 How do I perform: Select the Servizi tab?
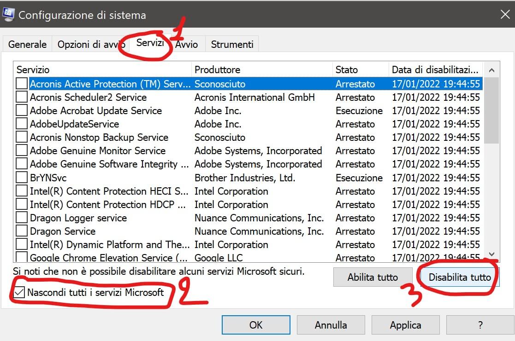point(151,44)
